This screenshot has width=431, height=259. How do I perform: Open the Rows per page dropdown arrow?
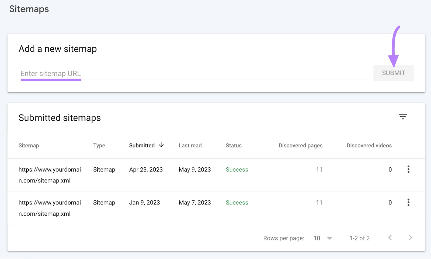(x=330, y=238)
